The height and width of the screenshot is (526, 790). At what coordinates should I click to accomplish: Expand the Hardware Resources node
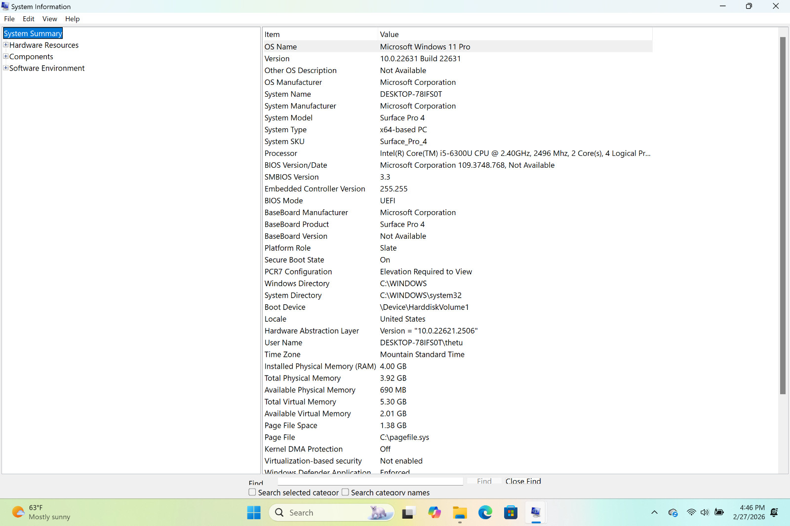[6, 45]
